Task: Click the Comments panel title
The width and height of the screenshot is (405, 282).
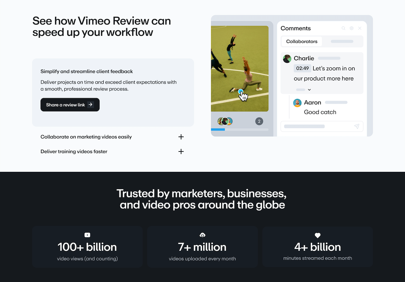Action: click(296, 28)
